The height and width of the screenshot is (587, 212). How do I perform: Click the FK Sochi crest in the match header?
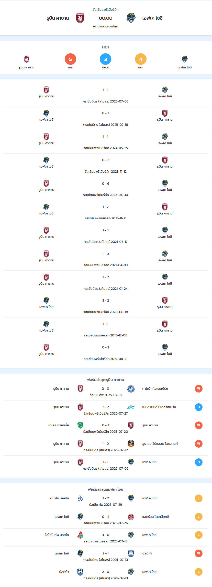[x=131, y=18]
